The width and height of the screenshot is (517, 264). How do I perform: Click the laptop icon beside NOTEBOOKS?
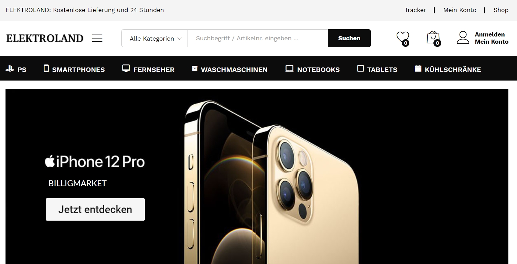coord(289,68)
